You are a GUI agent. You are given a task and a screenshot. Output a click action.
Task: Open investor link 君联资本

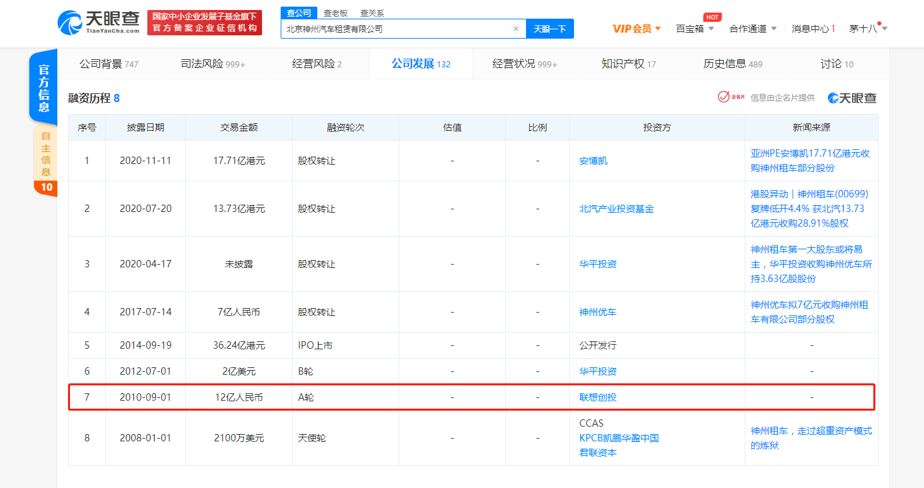point(598,453)
